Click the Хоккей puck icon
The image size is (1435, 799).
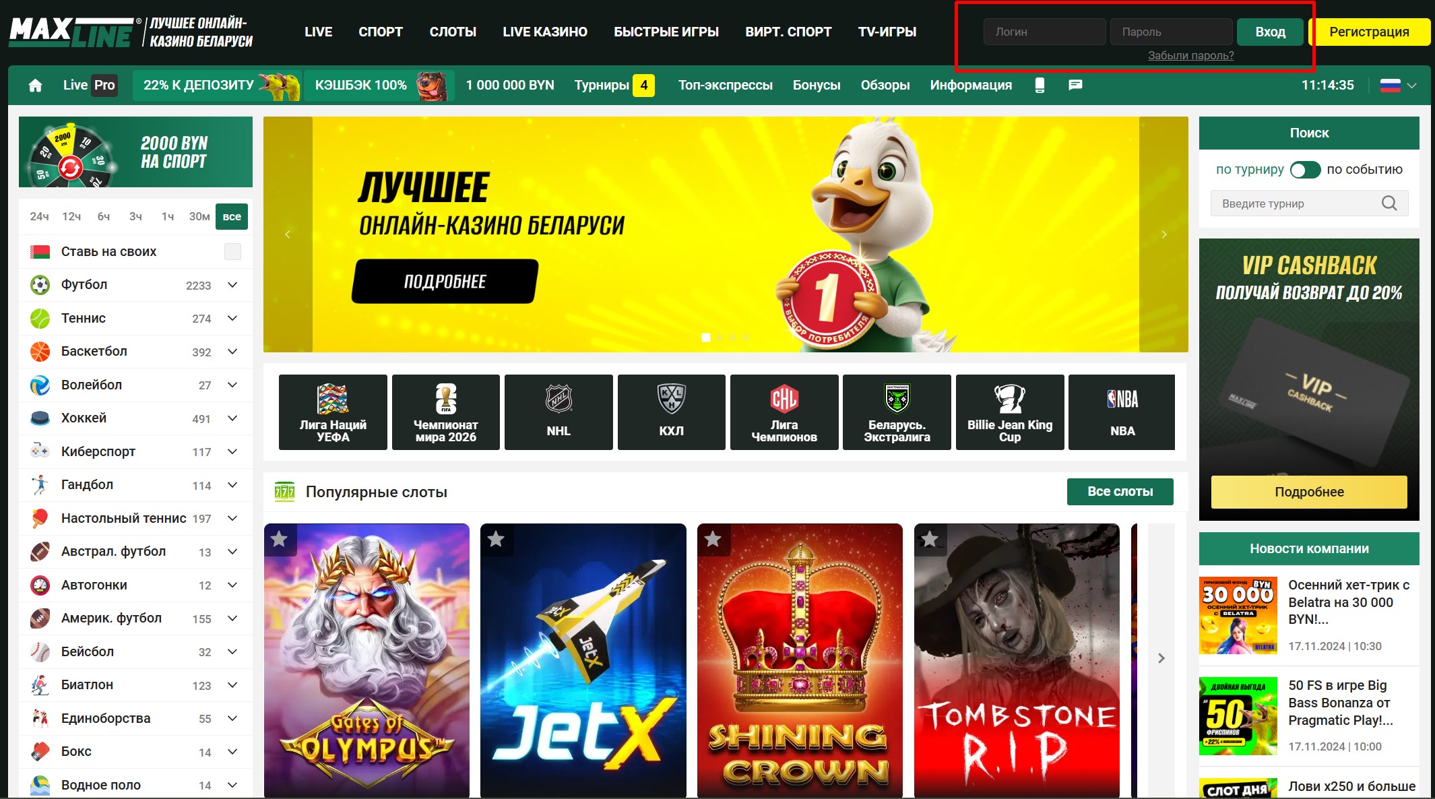[x=40, y=418]
